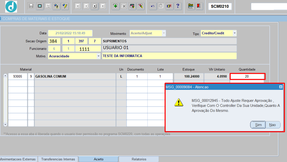
Task: Click the teal 'd' application logo
Action: pyautogui.click(x=11, y=7)
